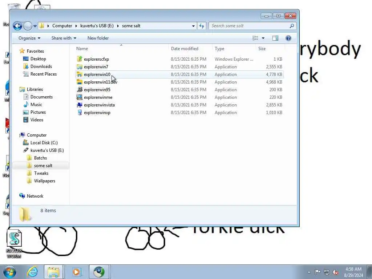This screenshot has width=372, height=279.
Task: Click the folder icon in address bar
Action: 42,26
